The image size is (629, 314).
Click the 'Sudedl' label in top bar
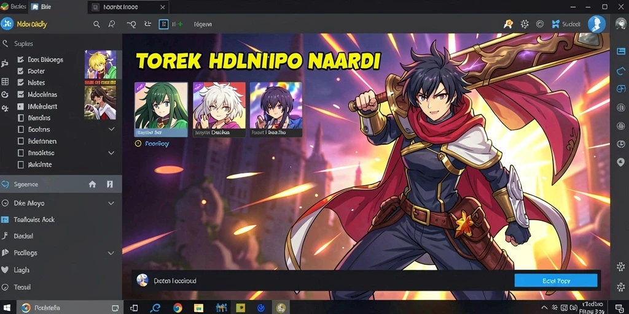click(571, 24)
